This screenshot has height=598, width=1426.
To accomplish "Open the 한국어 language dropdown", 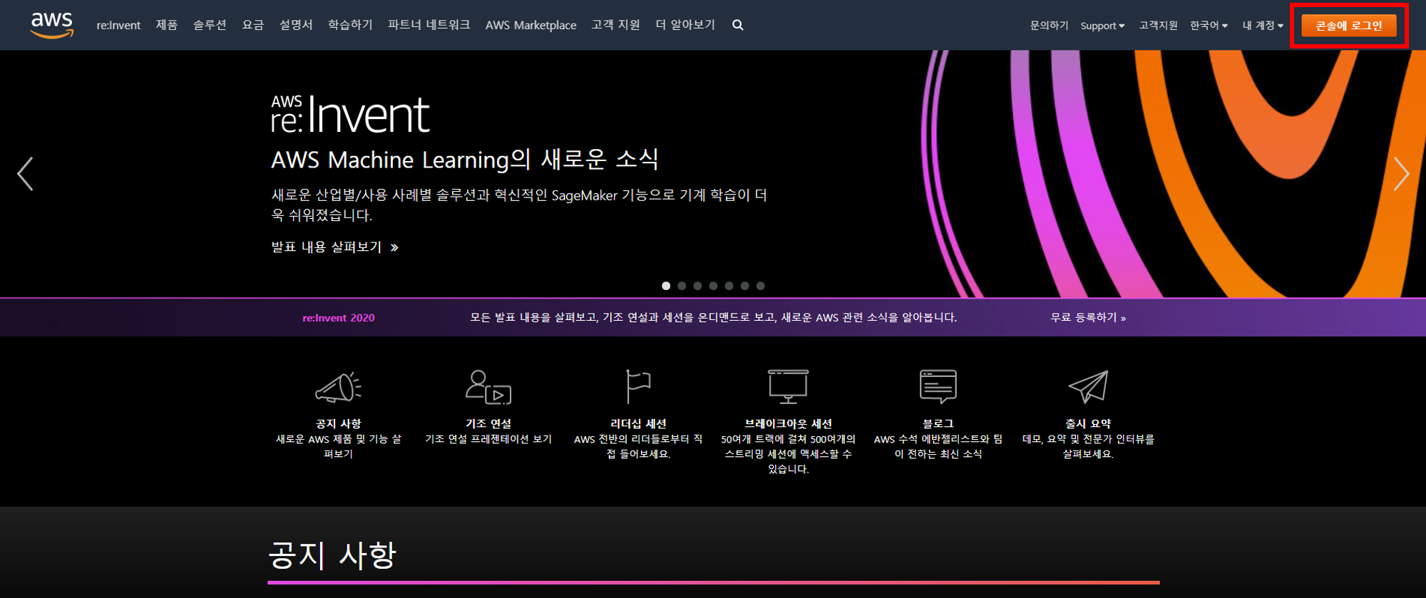I will pyautogui.click(x=1209, y=26).
